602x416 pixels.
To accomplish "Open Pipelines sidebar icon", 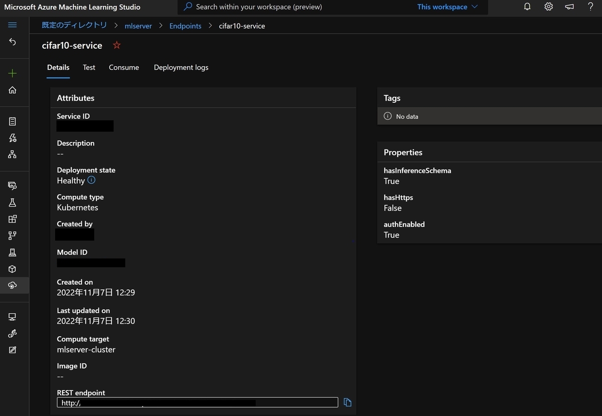I will (x=13, y=236).
